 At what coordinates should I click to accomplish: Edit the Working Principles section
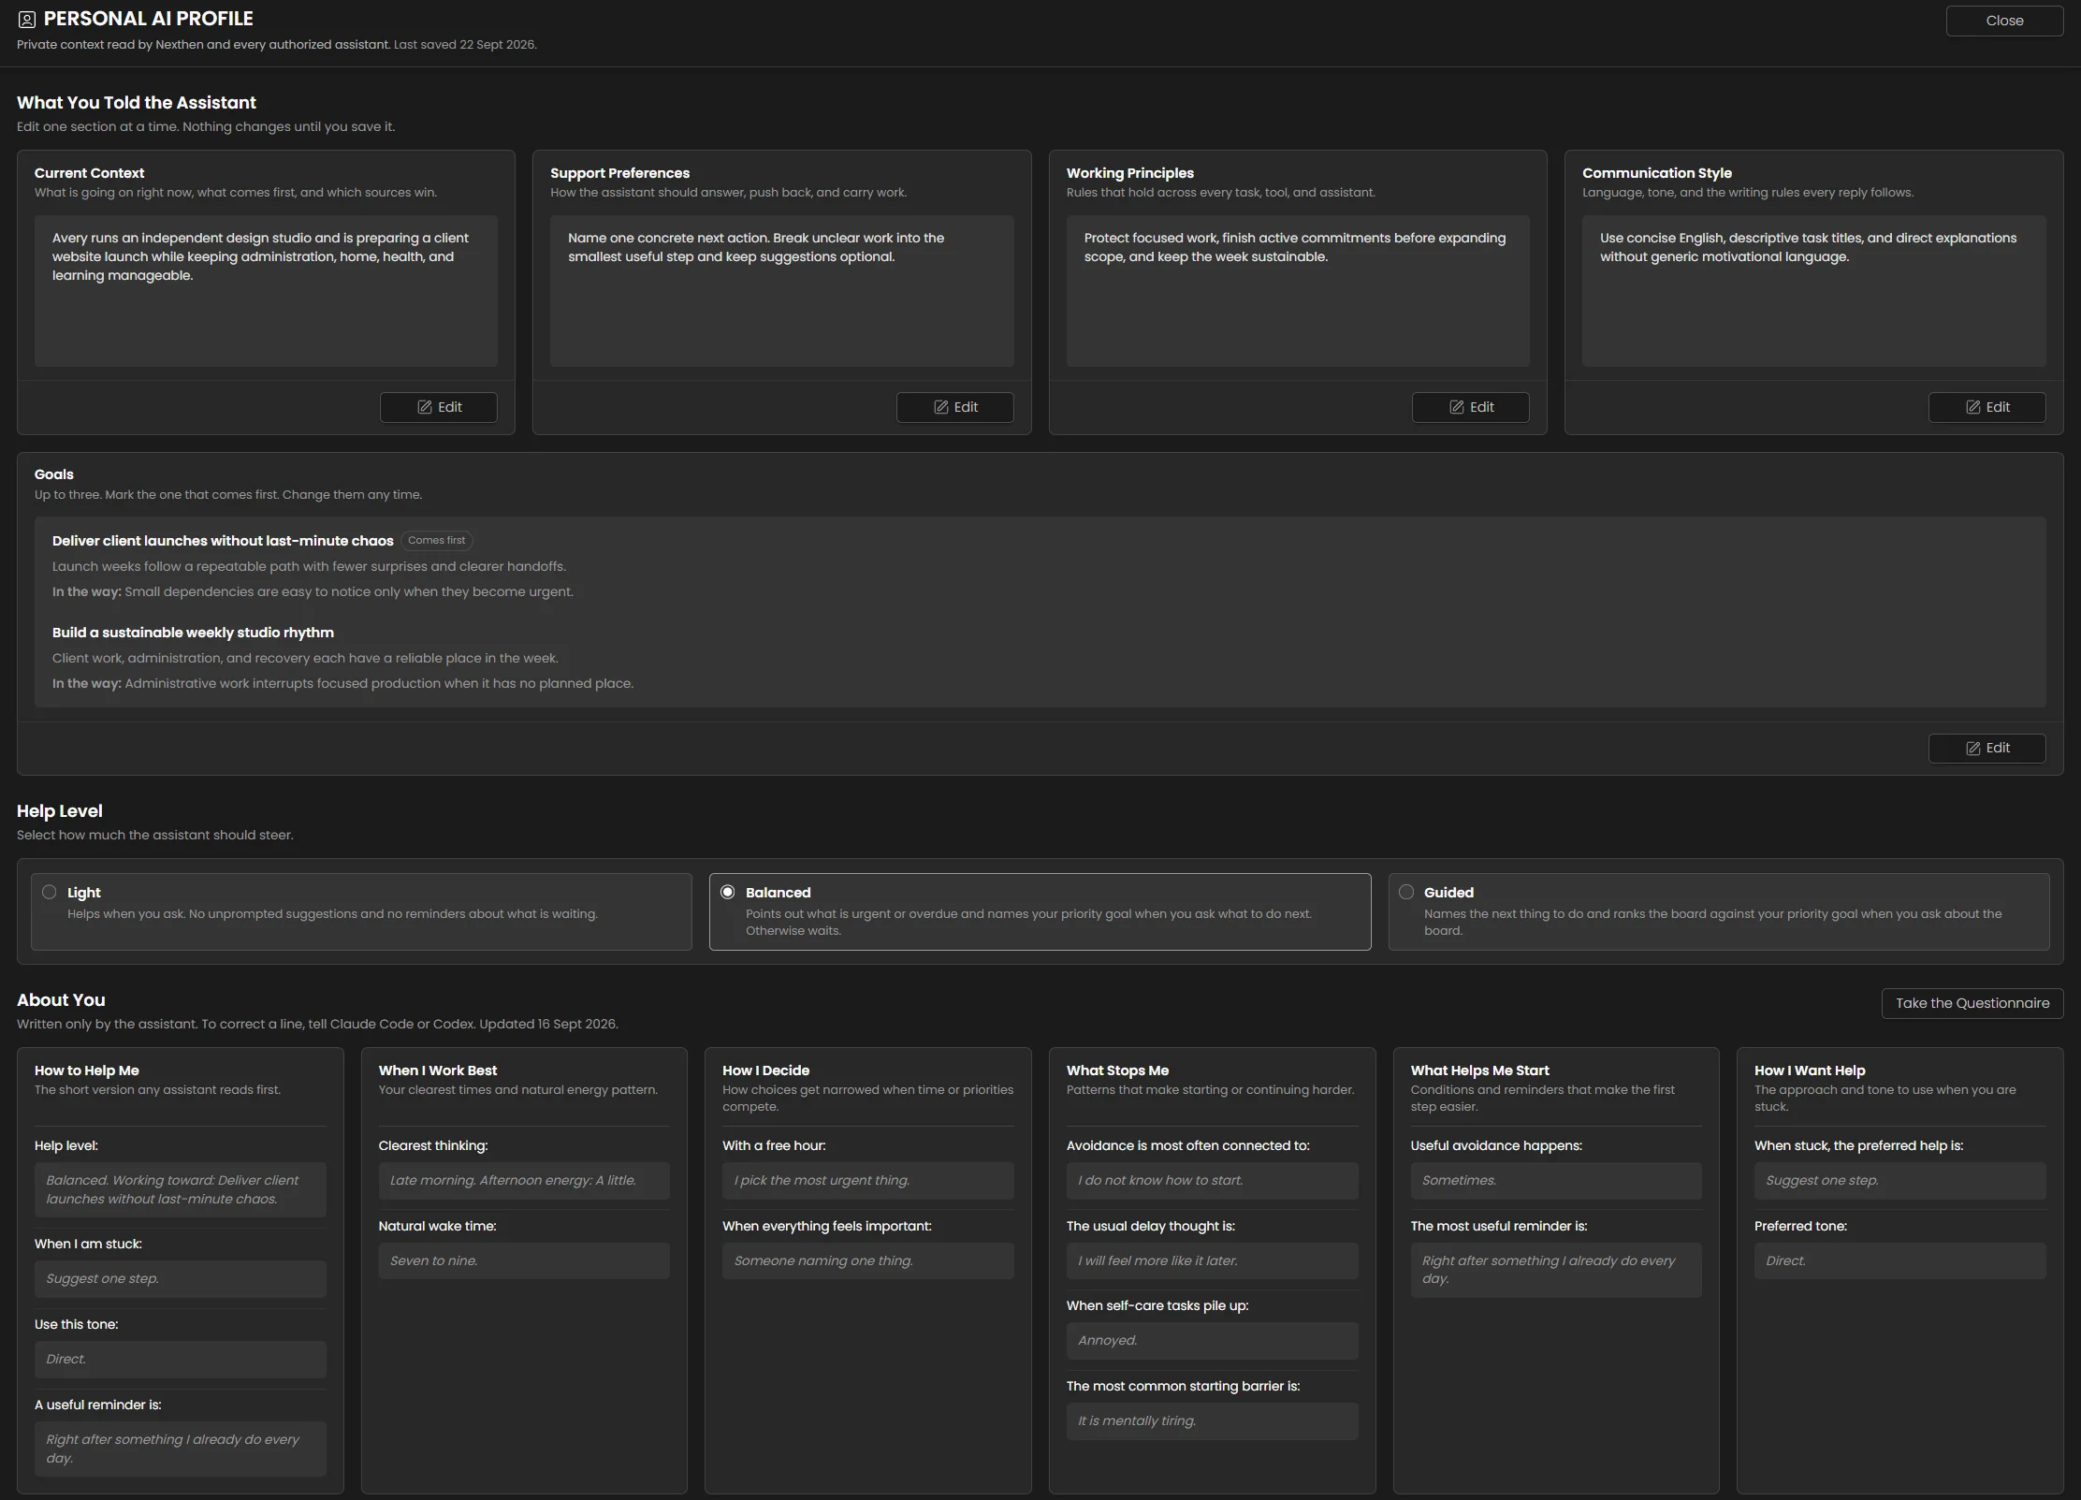point(1470,407)
